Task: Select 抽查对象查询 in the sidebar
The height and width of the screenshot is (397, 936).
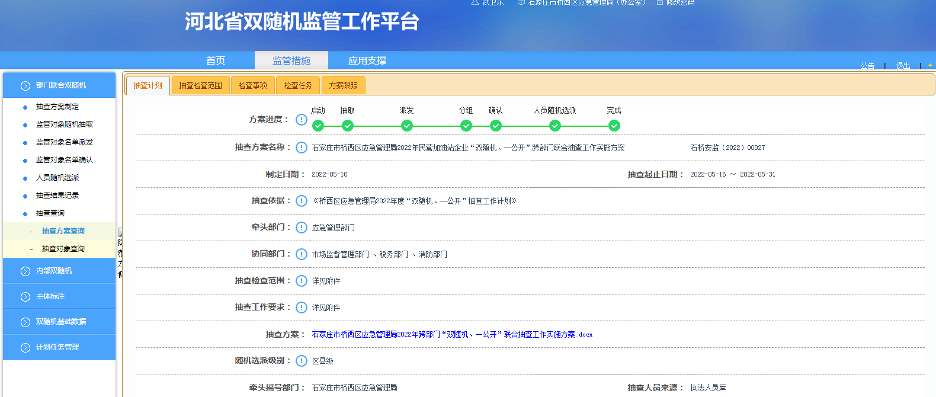Action: (63, 249)
